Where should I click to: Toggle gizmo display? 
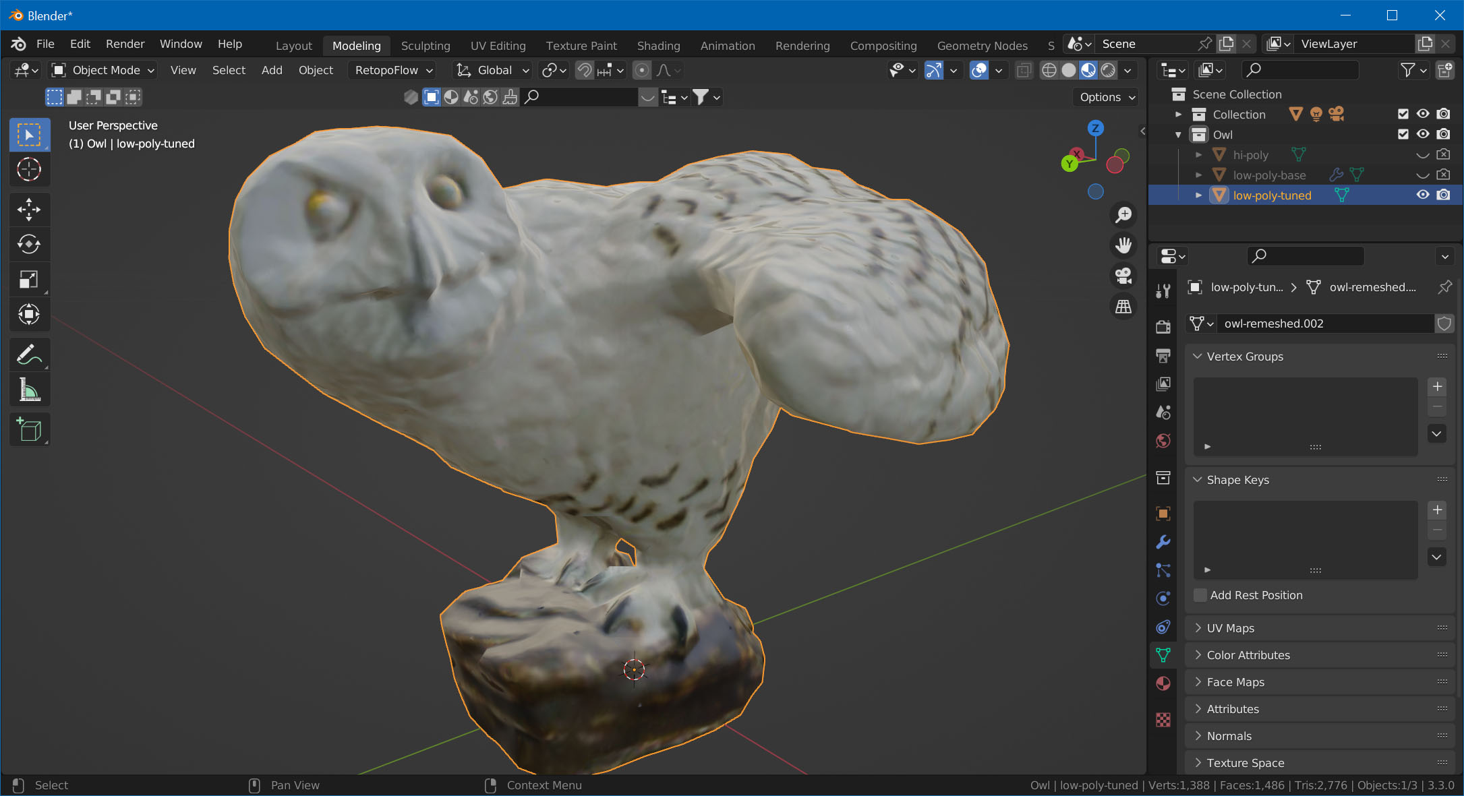(934, 70)
